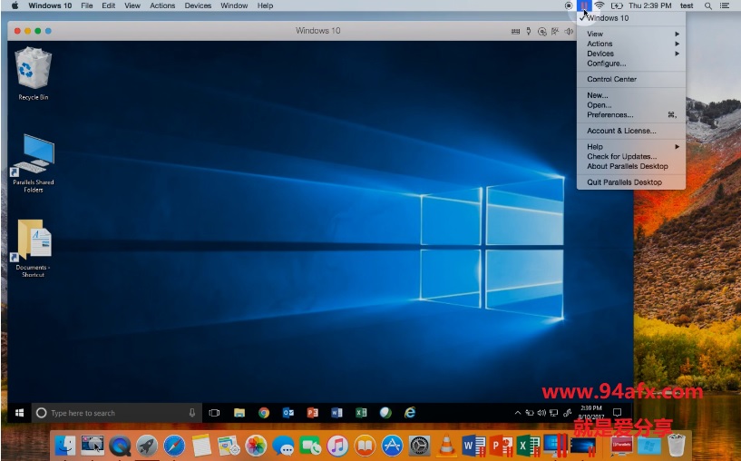Launch VLC cone icon from Dock
Screen dimensions: 741x461
coord(446,446)
